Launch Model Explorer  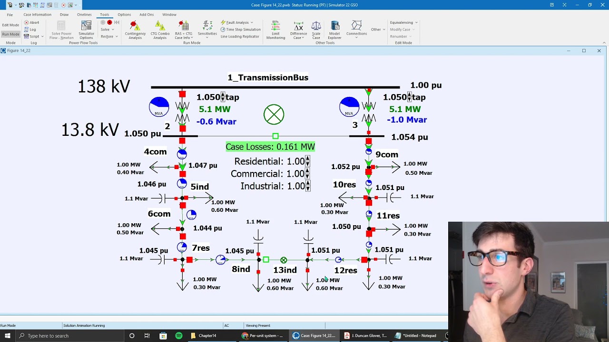tap(334, 30)
